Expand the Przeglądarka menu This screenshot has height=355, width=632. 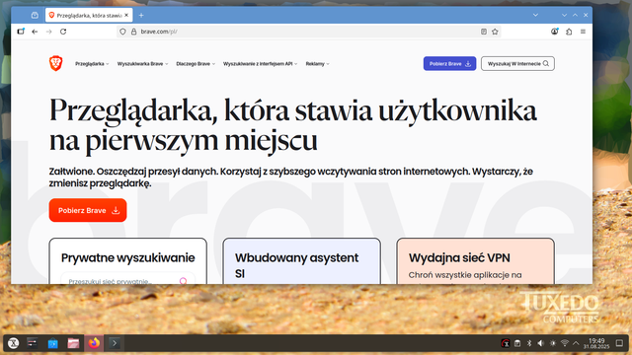click(92, 63)
